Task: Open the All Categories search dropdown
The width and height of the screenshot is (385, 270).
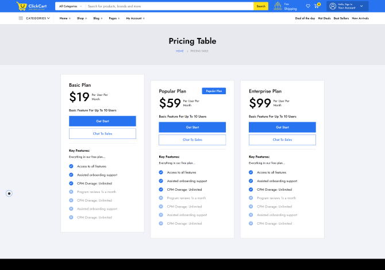Action: click(70, 6)
